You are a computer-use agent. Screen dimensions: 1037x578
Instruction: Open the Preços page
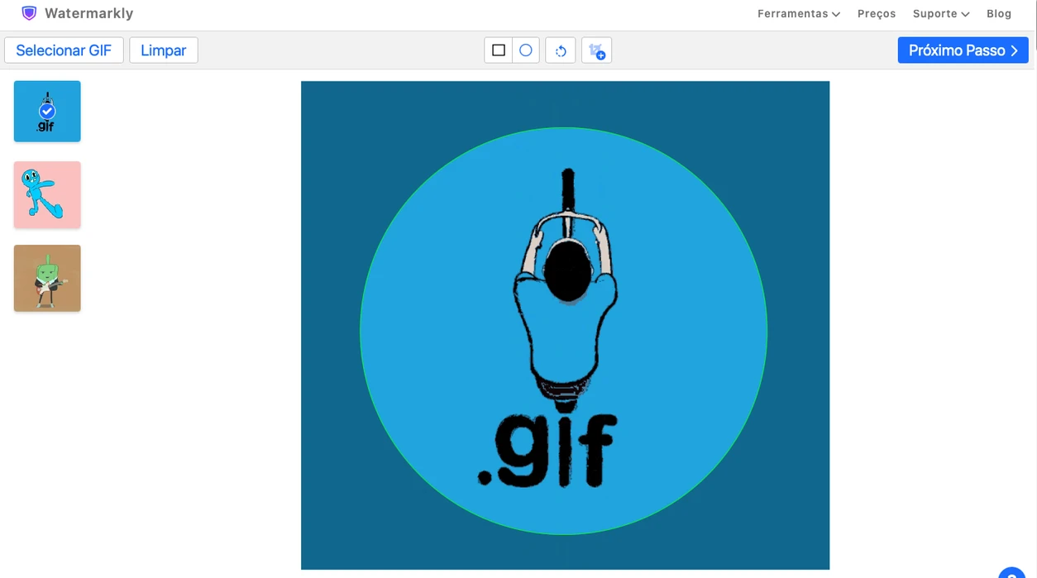pyautogui.click(x=877, y=13)
